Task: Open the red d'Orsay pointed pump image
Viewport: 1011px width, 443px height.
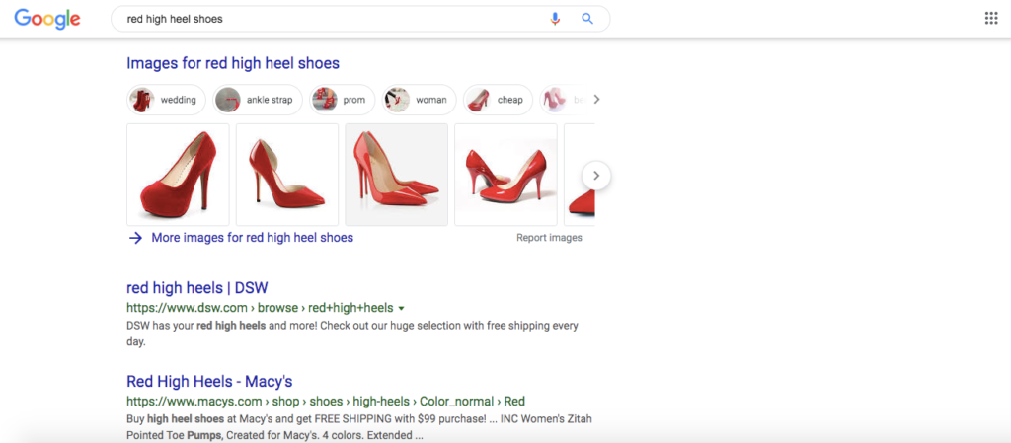Action: (287, 175)
